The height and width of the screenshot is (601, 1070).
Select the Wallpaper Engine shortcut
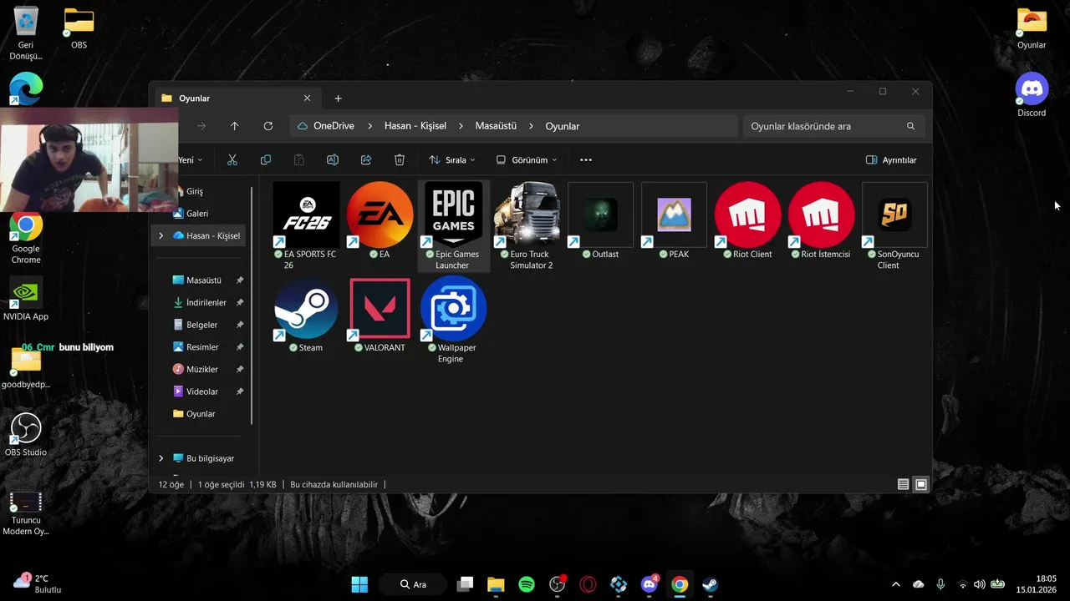(453, 321)
